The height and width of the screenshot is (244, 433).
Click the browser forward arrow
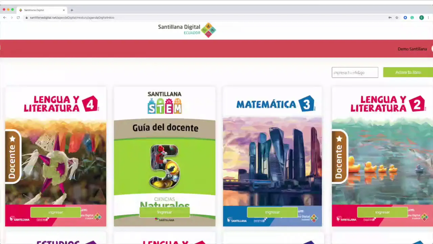11,18
